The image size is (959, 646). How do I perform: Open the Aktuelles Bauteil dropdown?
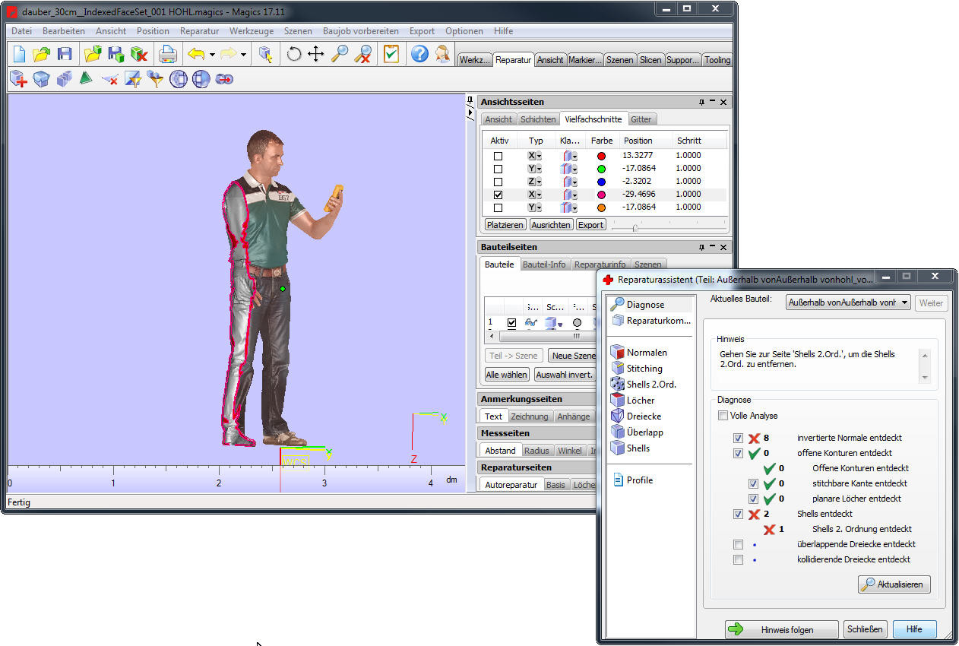[x=904, y=302]
